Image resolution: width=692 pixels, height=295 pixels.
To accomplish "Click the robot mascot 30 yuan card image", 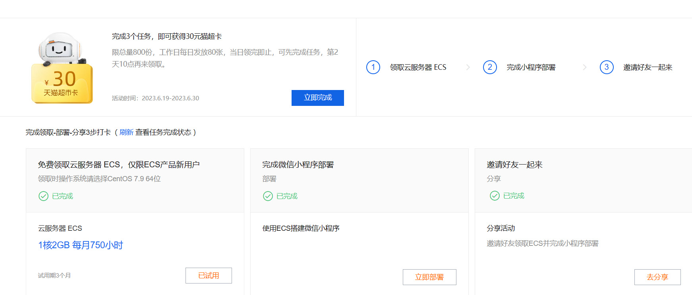I will (x=62, y=68).
